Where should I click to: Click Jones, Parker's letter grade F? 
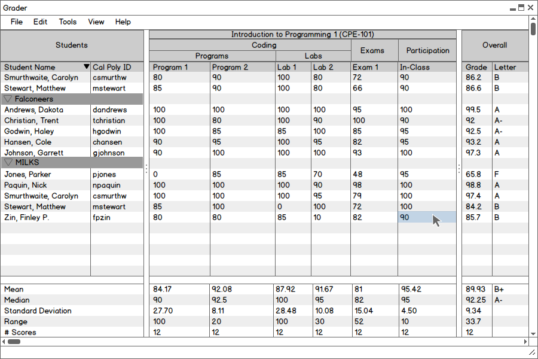point(497,175)
